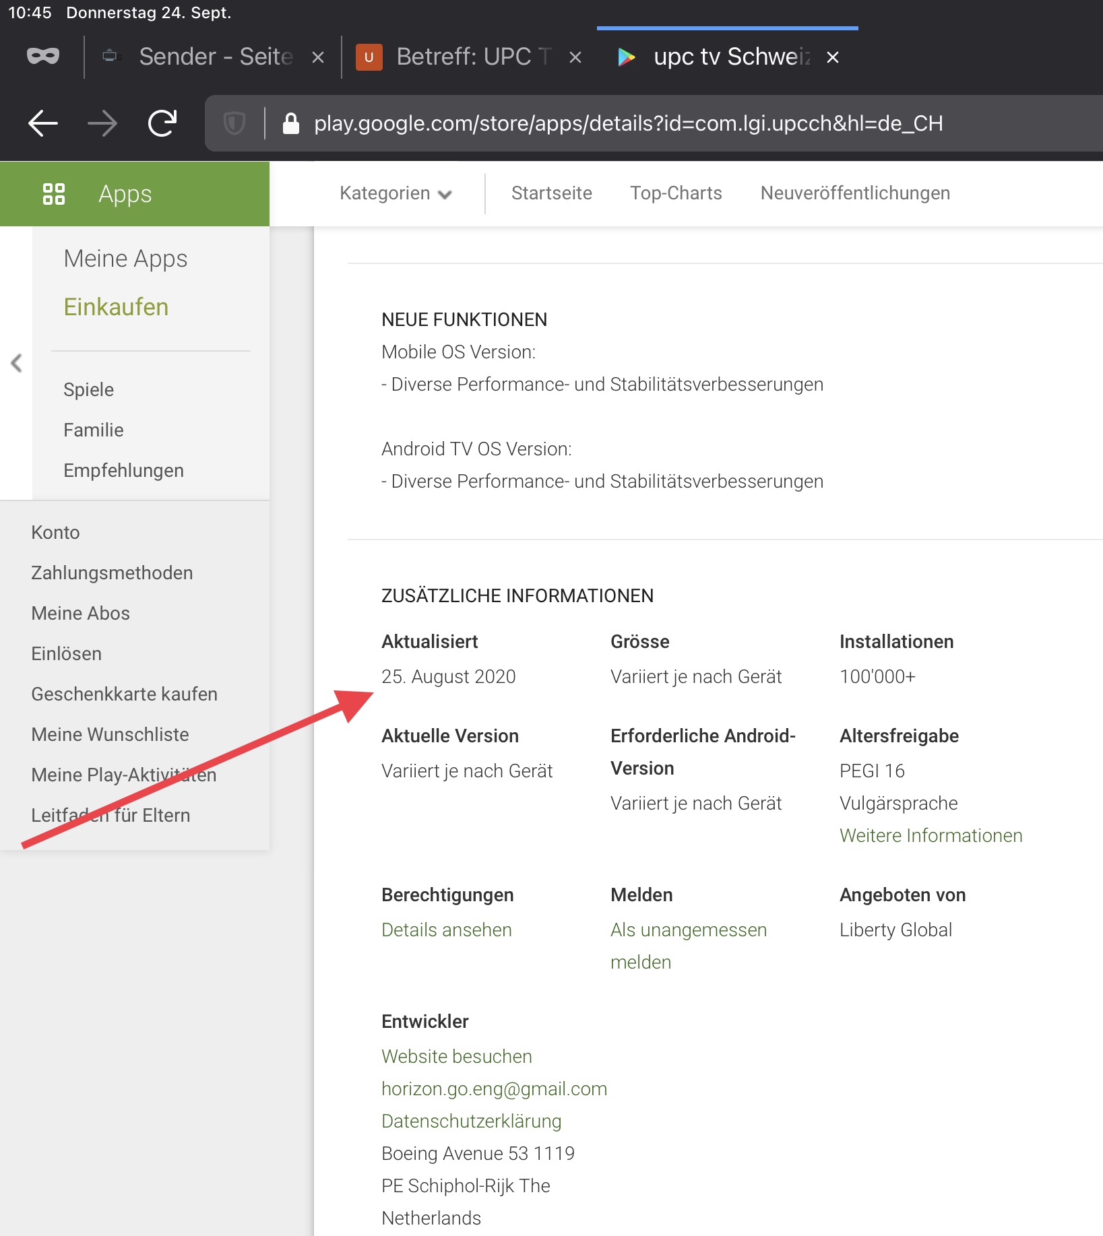The image size is (1103, 1236).
Task: Click Details ansehen under Berechtigungen
Action: pos(446,930)
